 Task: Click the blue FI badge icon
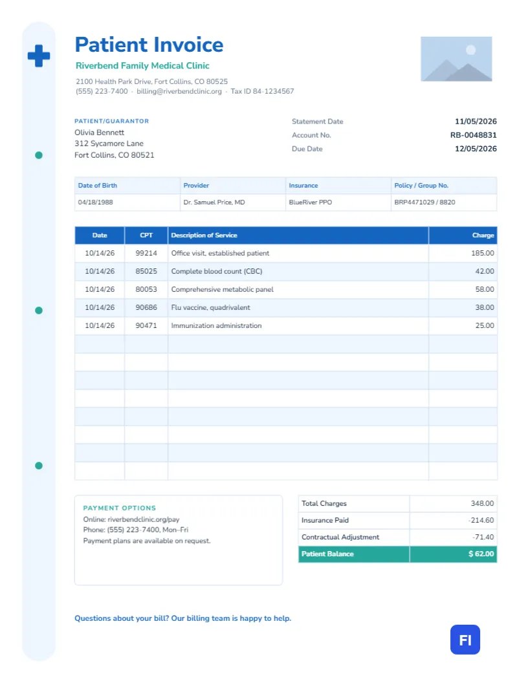[x=465, y=640]
